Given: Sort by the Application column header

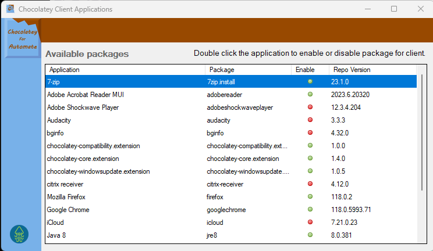Looking at the screenshot, I should coord(125,70).
